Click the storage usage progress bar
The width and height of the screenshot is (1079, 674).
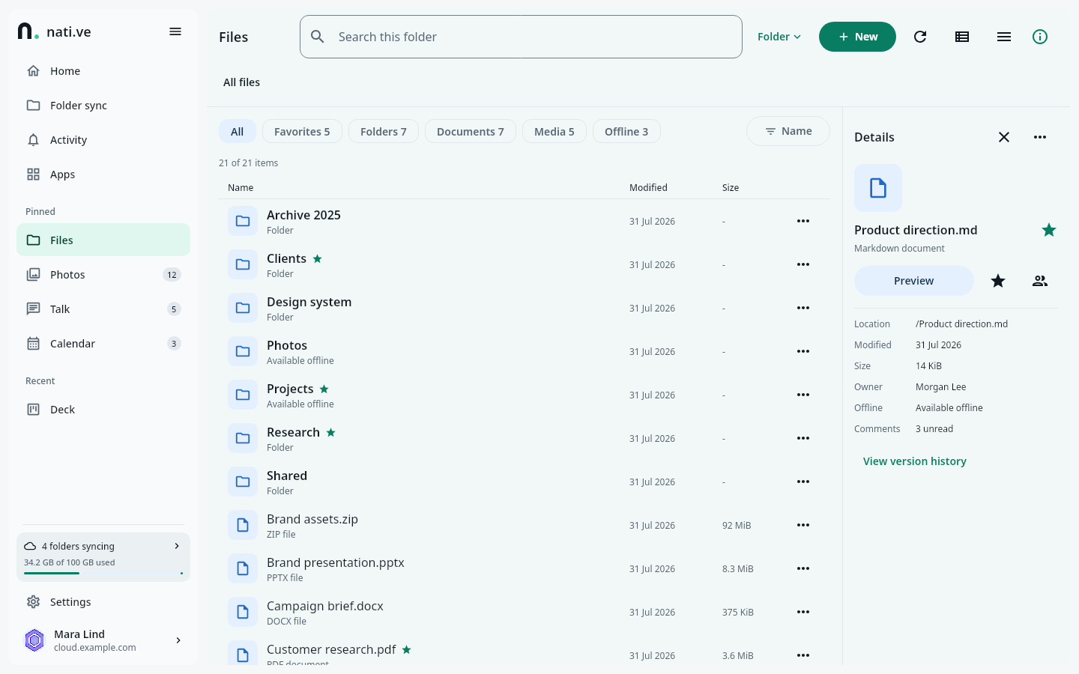[103, 574]
